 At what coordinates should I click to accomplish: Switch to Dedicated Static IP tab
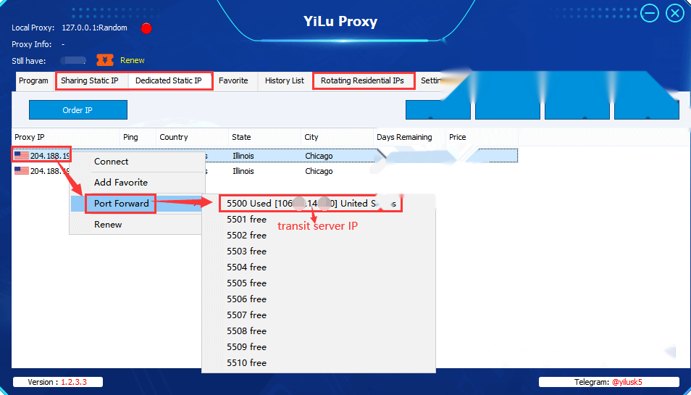[x=168, y=80]
